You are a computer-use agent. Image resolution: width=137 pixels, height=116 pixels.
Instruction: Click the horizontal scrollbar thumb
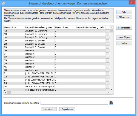pos(9,93)
